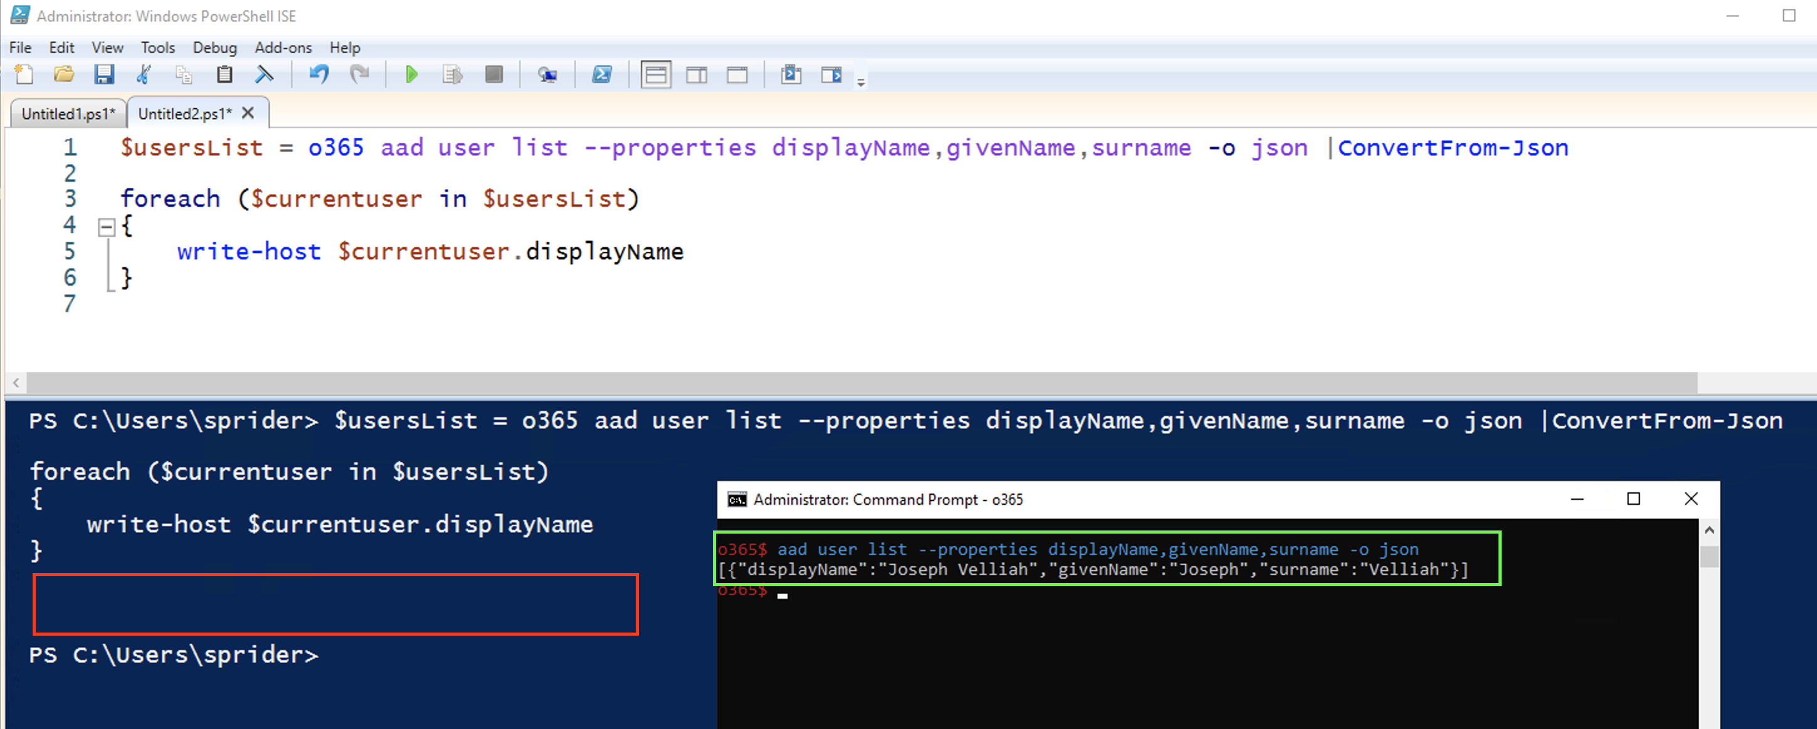Click the Run Script green play icon

[x=412, y=75]
